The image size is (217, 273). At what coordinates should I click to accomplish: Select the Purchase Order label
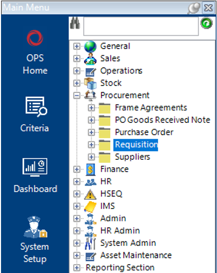[x=144, y=132]
